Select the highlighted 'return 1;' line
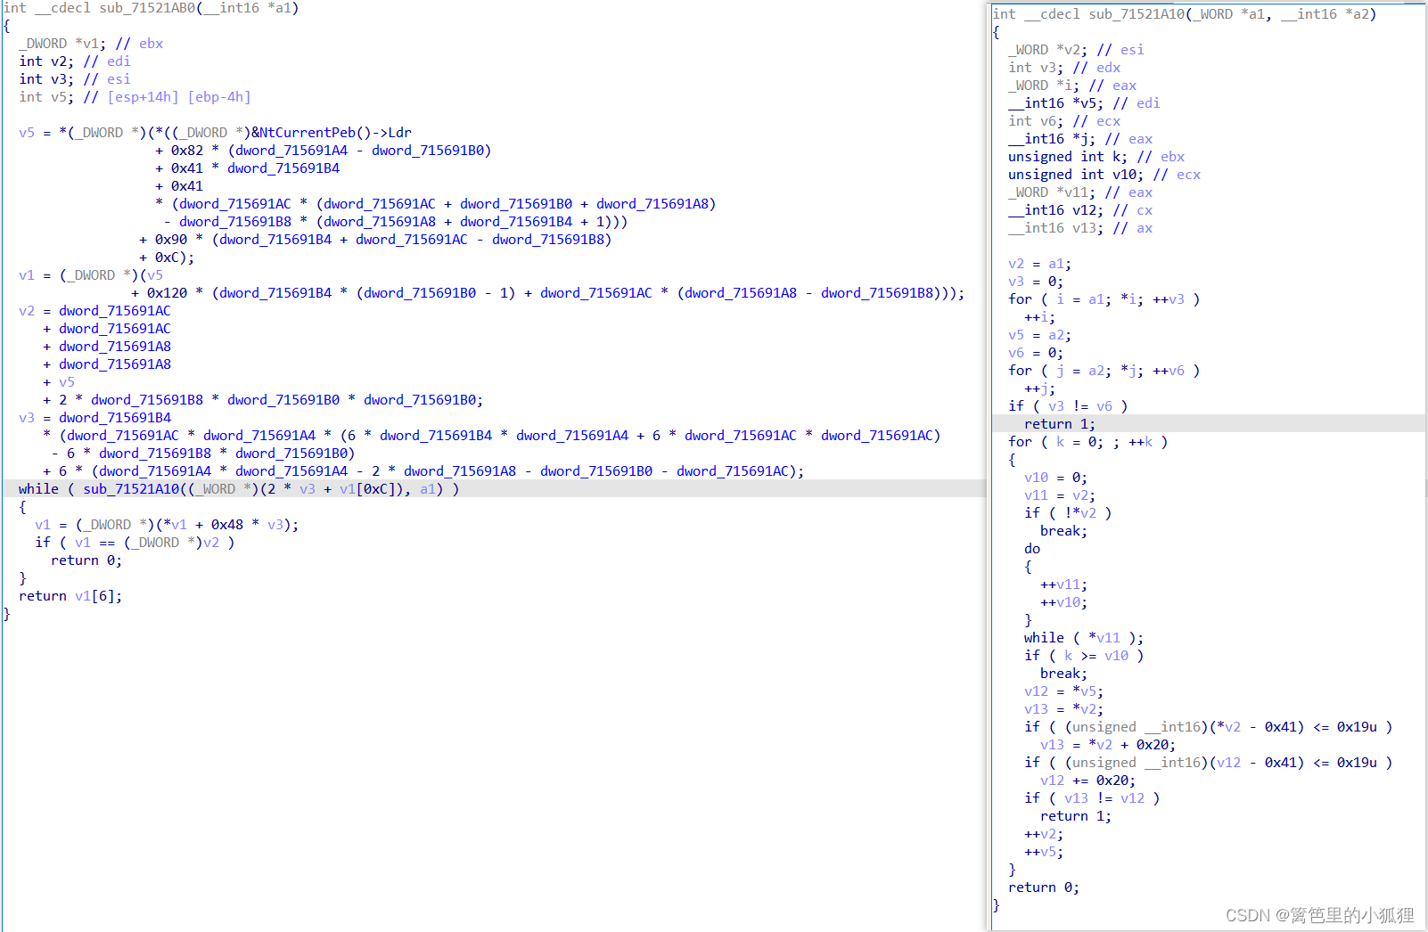This screenshot has height=932, width=1428. [x=1060, y=424]
